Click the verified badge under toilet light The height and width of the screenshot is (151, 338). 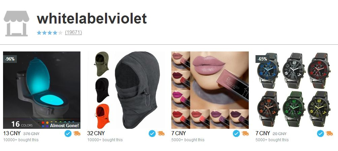[68, 134]
